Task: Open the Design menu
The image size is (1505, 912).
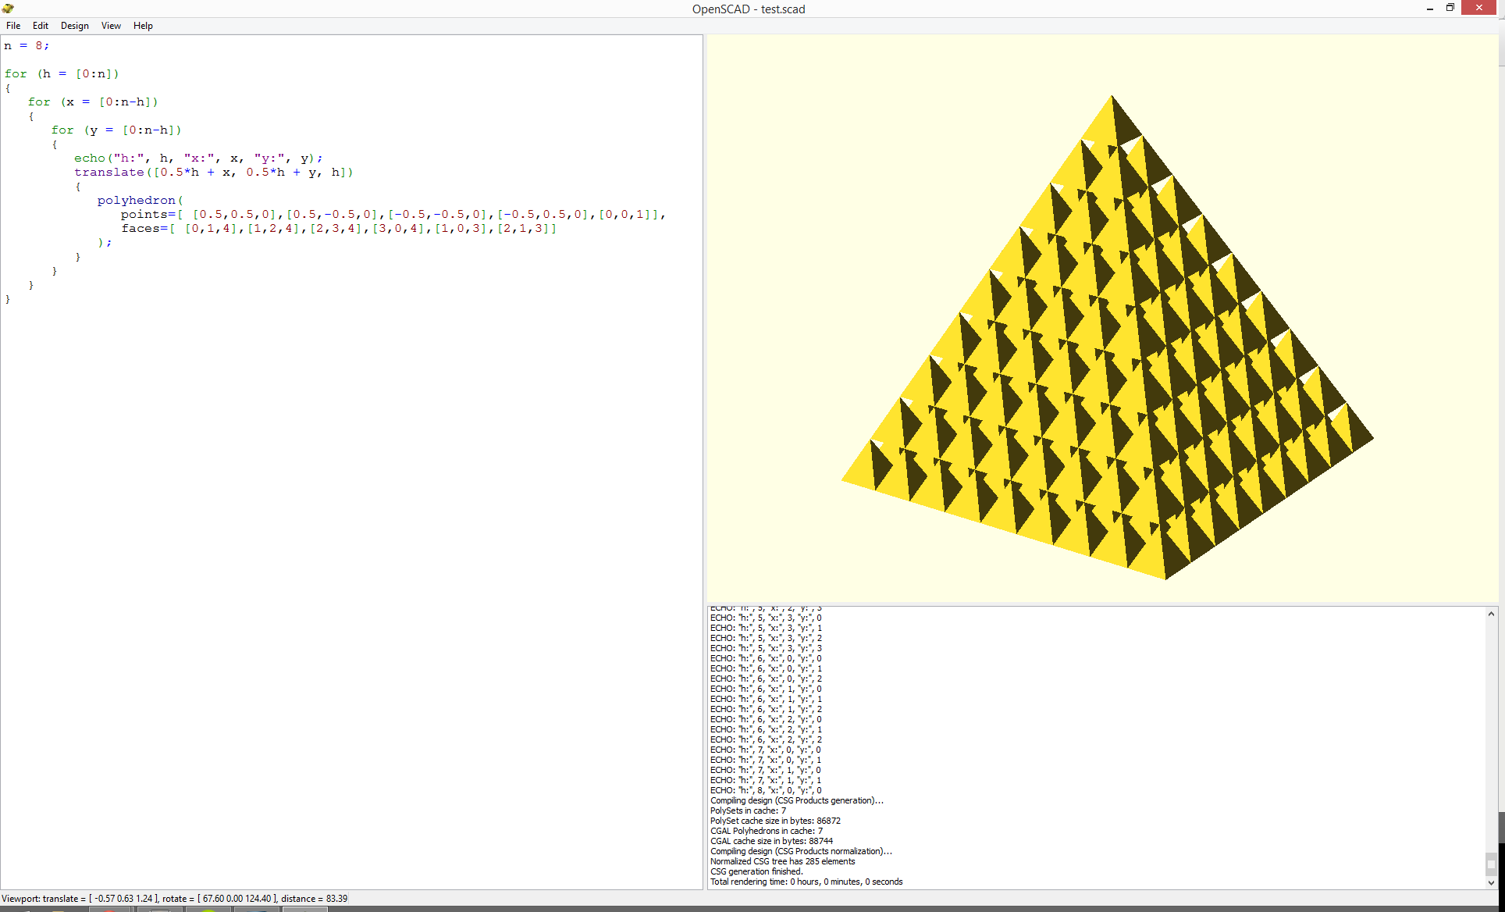Action: [75, 26]
